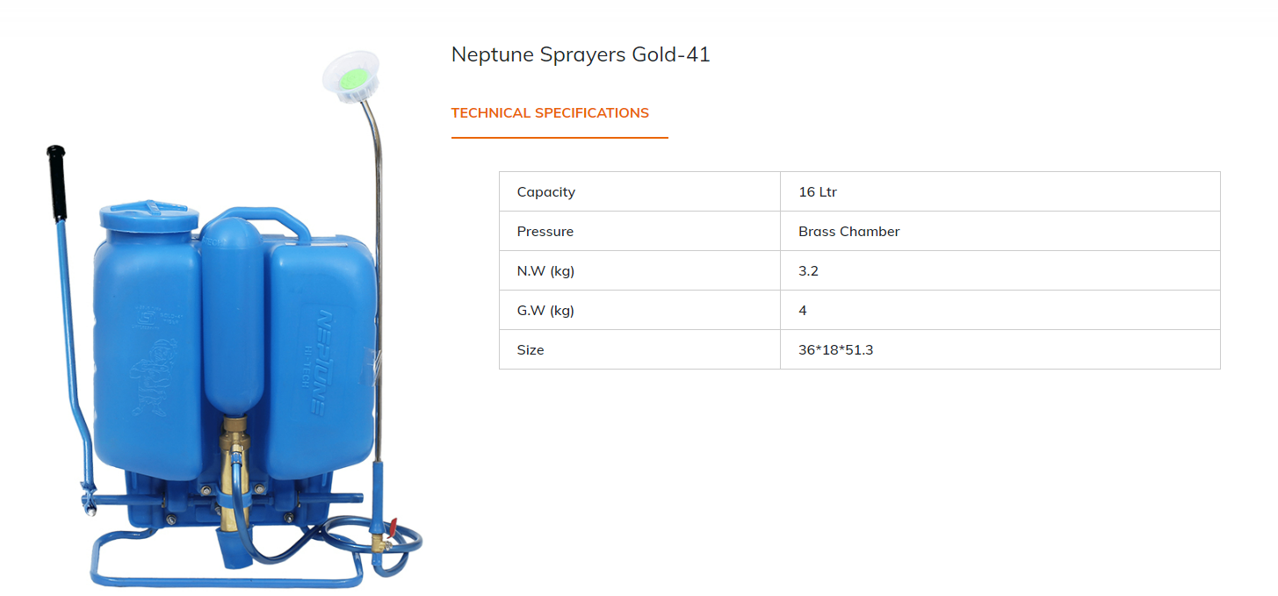The width and height of the screenshot is (1278, 596).
Task: Click the Neptune Sprayers Gold-41 title
Action: pos(581,54)
